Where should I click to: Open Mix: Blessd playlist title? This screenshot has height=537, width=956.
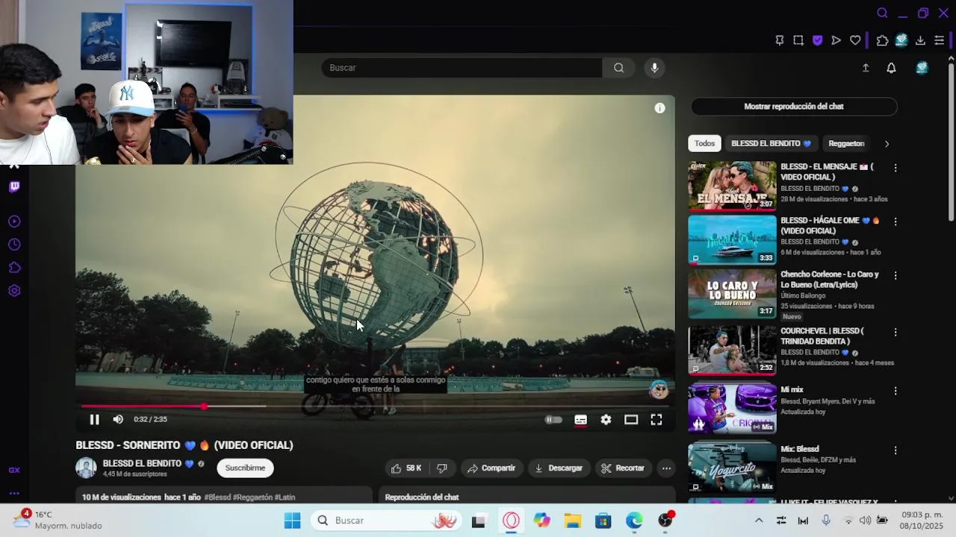coord(800,449)
